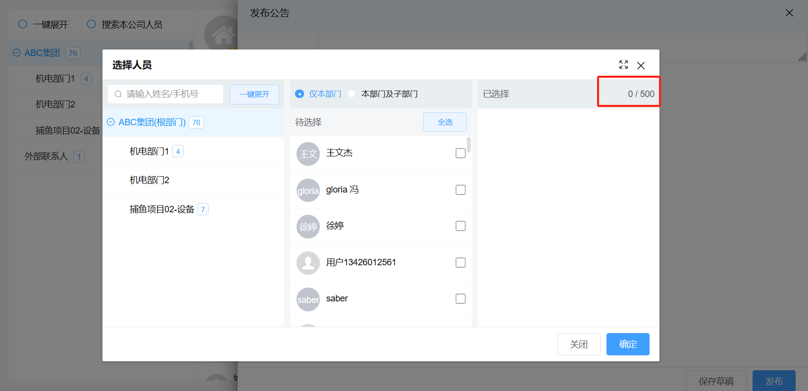Image resolution: width=808 pixels, height=391 pixels.
Task: Click the 4 badge beside dialog 机电部门1
Action: pyautogui.click(x=178, y=151)
